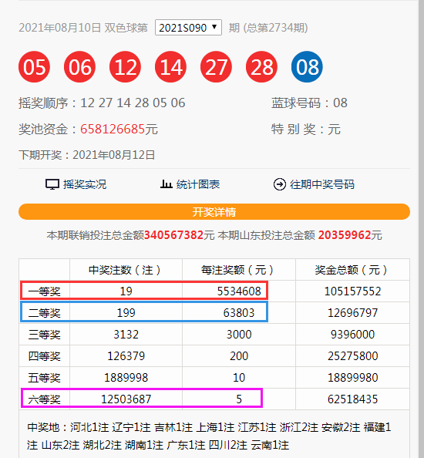
Task: Click the red ball numbered 12
Action: [125, 67]
